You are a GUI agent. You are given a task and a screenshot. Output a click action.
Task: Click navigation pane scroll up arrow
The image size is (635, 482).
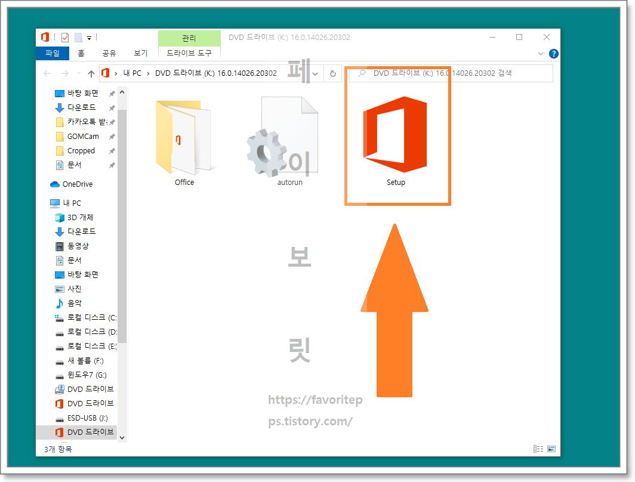click(x=122, y=92)
